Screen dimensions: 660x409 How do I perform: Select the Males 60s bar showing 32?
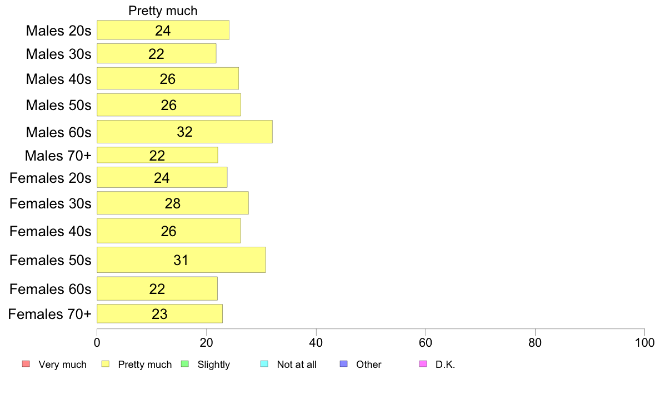coord(185,132)
